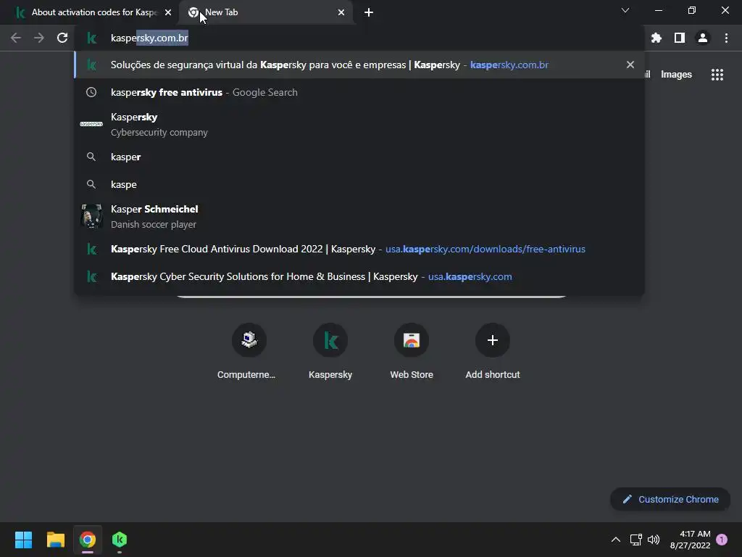Click the Chrome taskbar icon

point(88,540)
